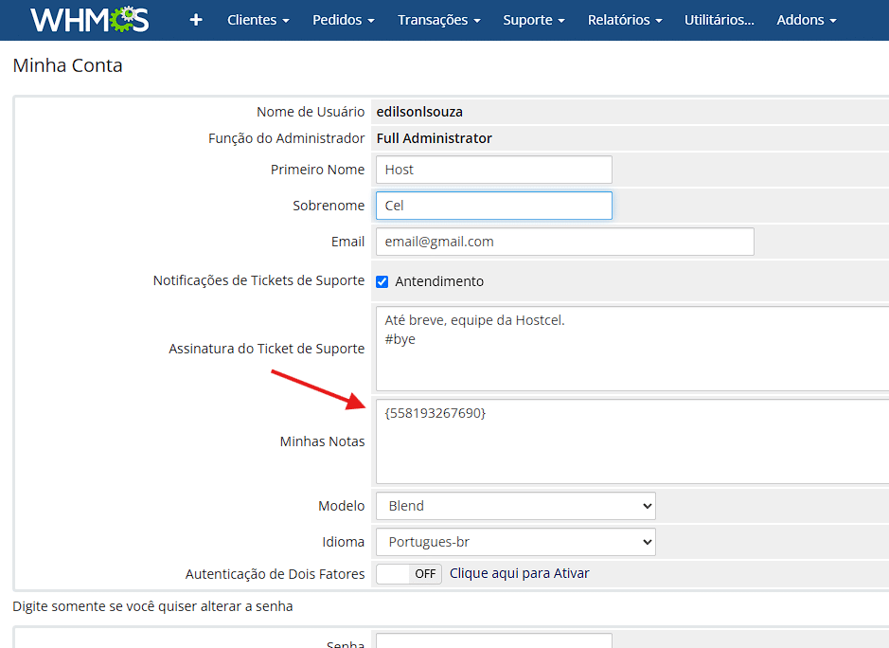The height and width of the screenshot is (648, 889).
Task: Expand the Relatórios menu
Action: [624, 20]
